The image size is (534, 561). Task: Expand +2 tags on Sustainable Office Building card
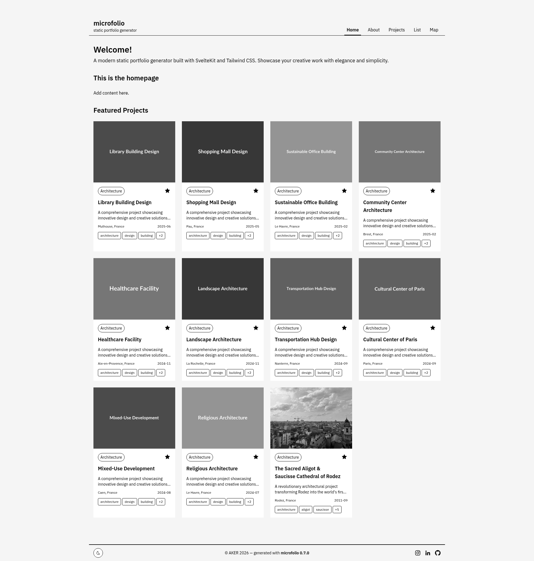click(338, 236)
